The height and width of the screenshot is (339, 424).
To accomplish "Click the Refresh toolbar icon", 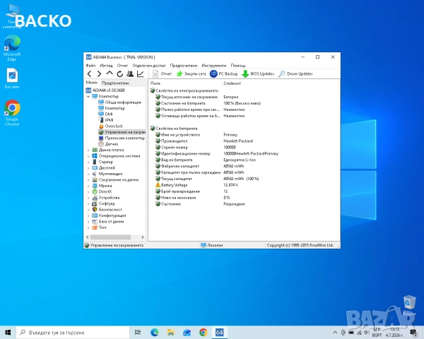I will 120,73.
